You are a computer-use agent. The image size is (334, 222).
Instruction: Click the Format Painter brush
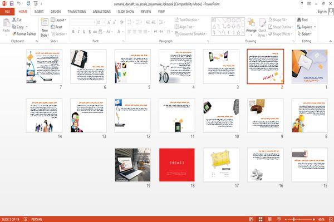(24, 34)
